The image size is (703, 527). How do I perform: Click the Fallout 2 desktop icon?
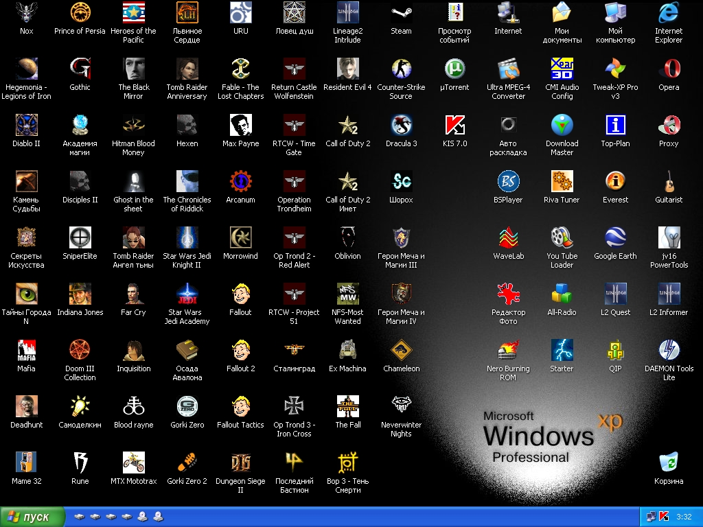(240, 350)
